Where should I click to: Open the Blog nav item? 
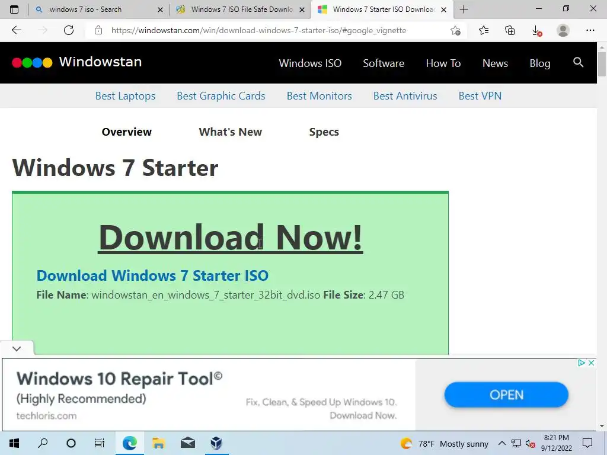[540, 63]
